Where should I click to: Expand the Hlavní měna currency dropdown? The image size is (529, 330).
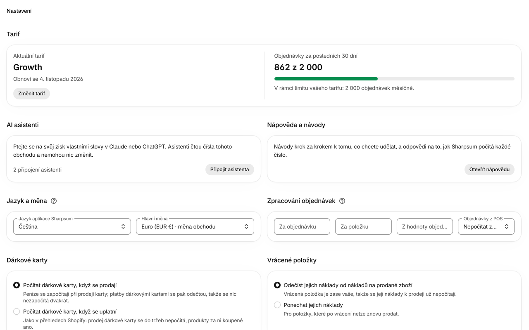[x=195, y=226]
